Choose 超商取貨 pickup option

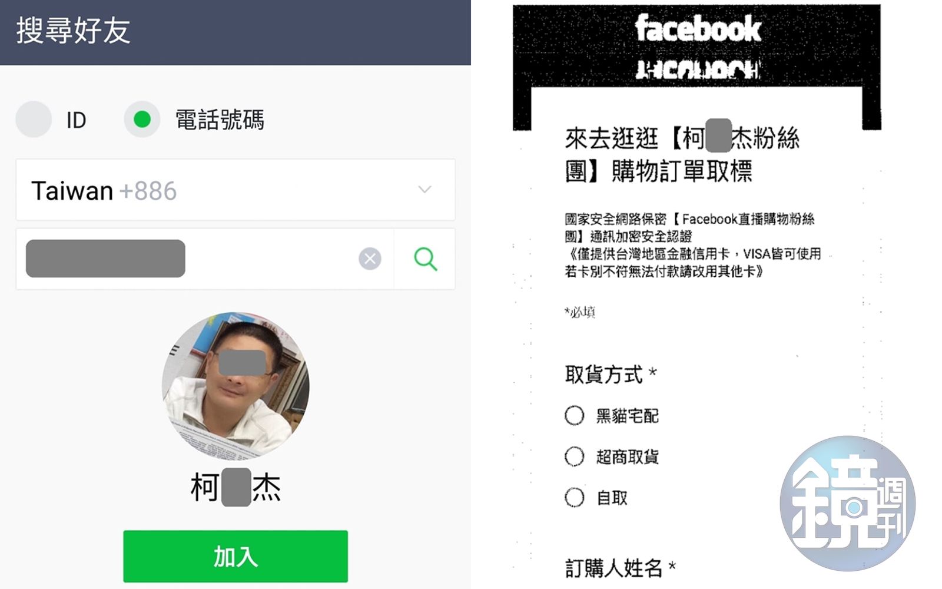(575, 456)
